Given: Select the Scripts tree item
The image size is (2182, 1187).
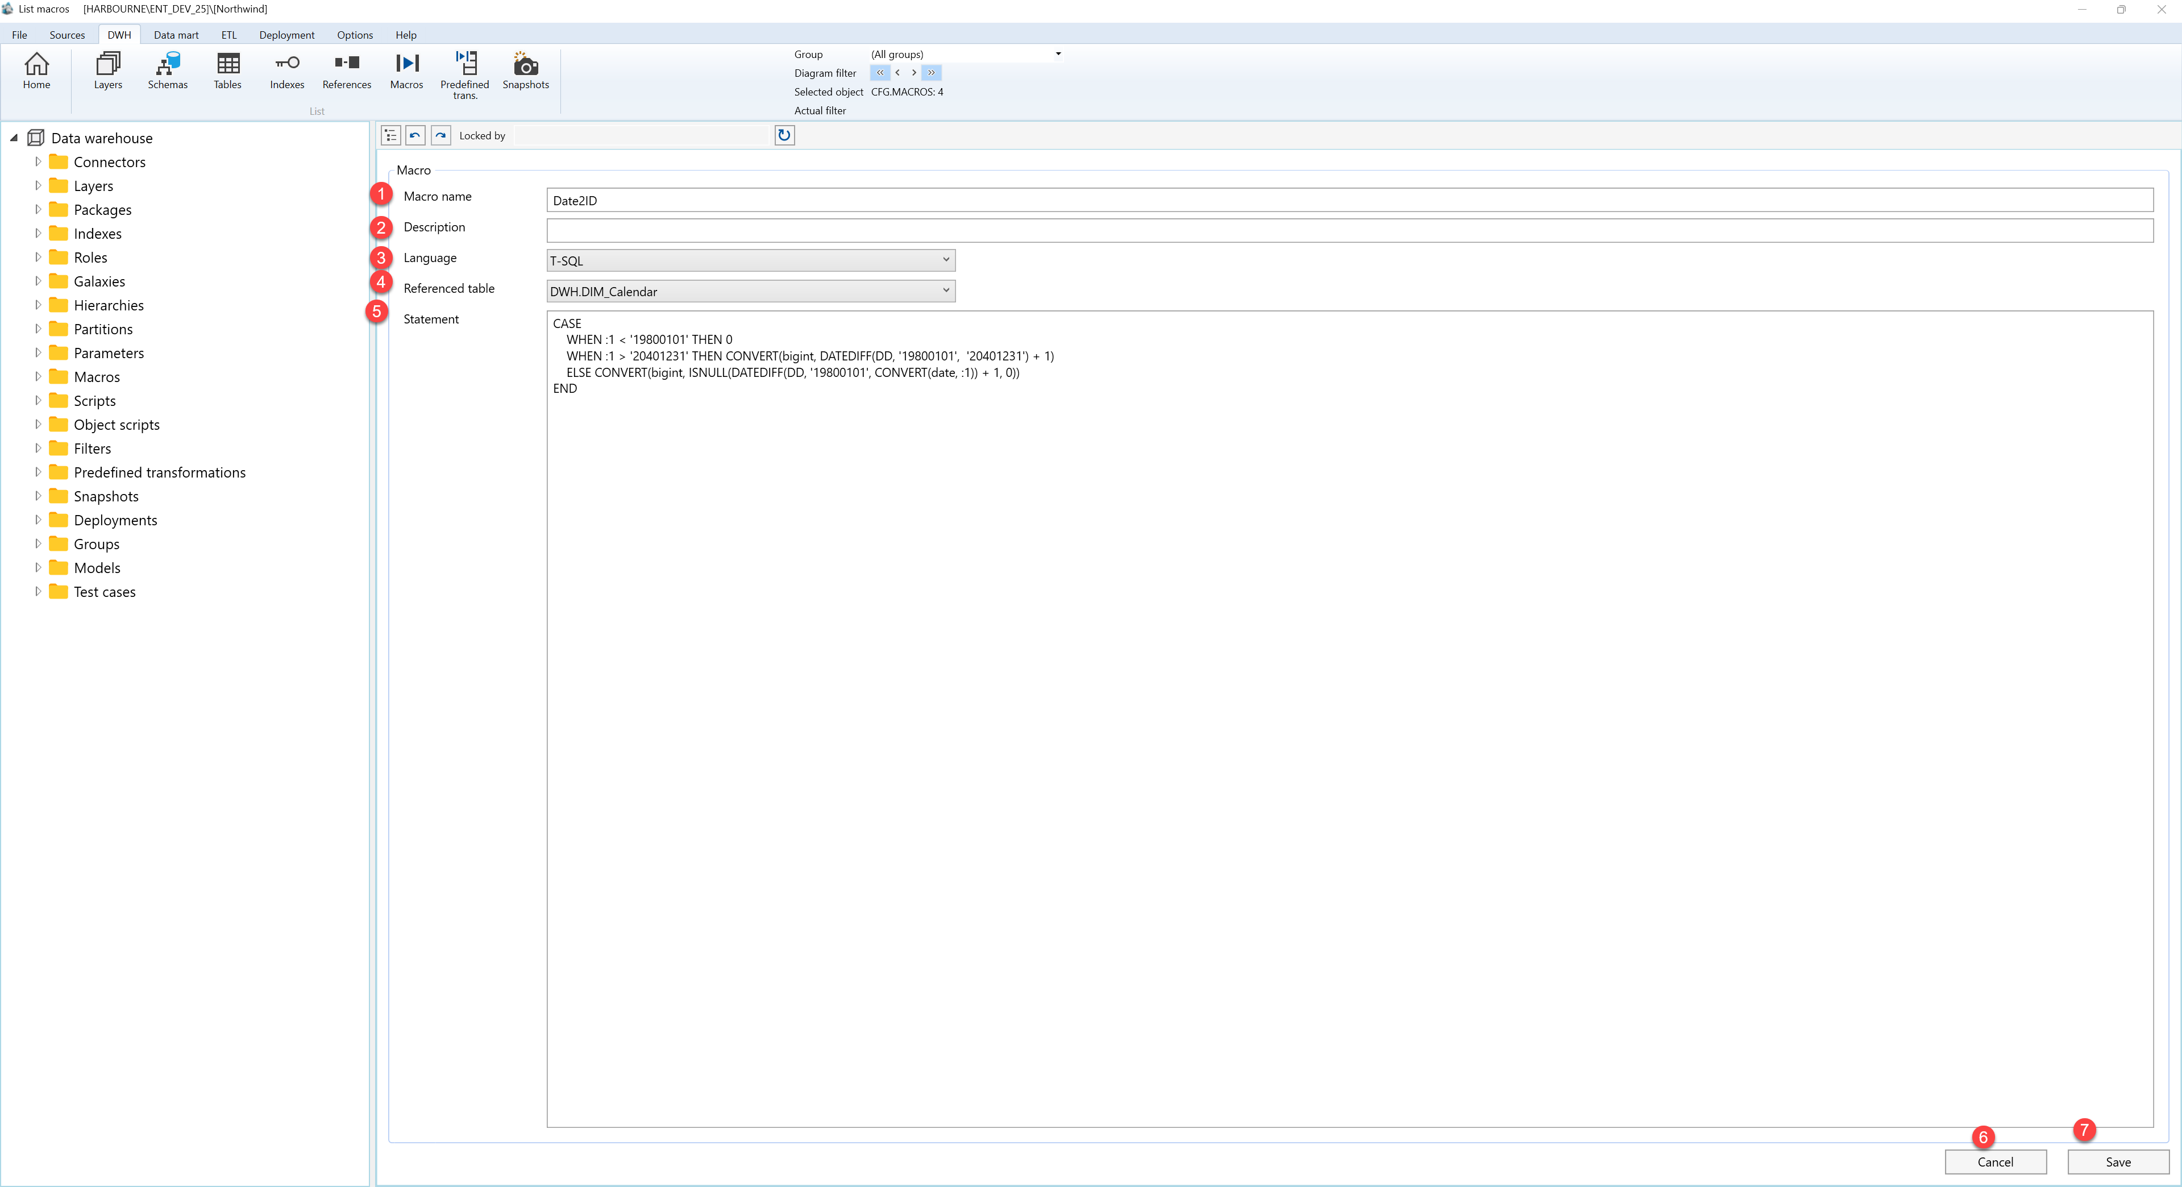Looking at the screenshot, I should (95, 401).
